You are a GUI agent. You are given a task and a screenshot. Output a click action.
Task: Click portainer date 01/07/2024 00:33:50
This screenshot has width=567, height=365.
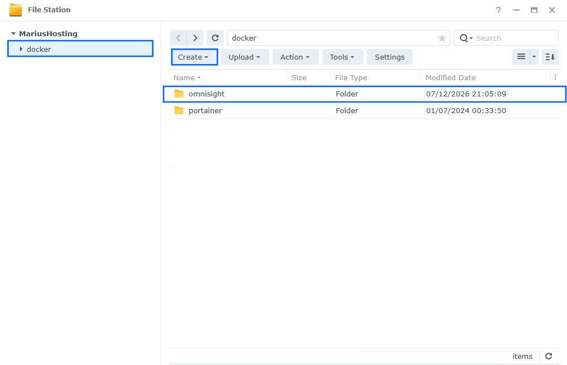coord(466,110)
